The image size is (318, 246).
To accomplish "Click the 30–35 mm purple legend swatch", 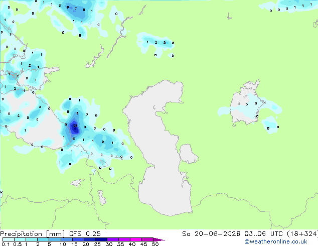I will click(112, 239).
